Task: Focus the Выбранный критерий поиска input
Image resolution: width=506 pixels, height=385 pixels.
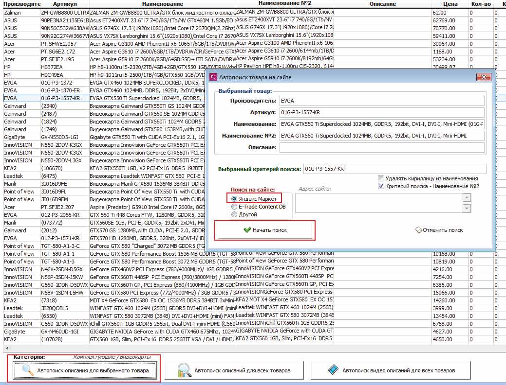Action: pyautogui.click(x=394, y=169)
